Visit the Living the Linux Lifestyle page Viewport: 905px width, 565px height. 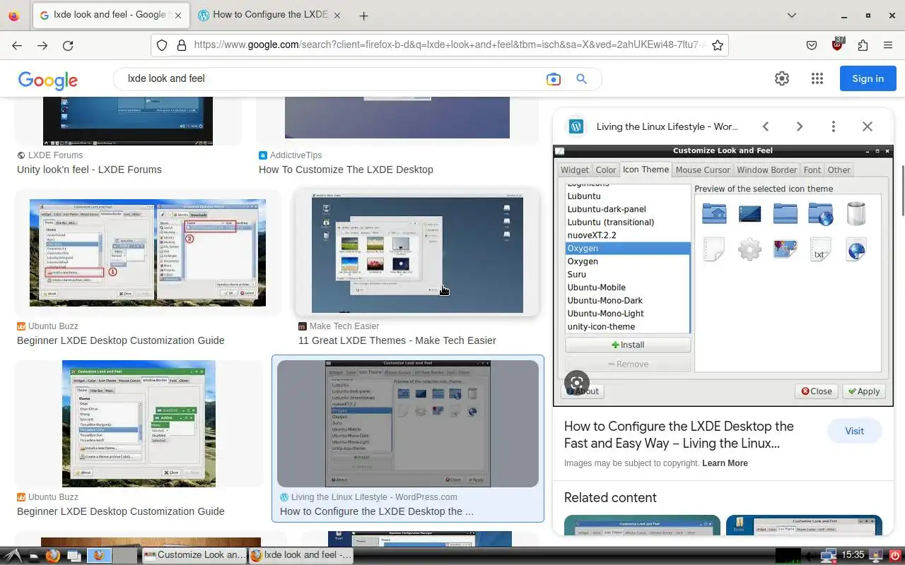(x=854, y=431)
